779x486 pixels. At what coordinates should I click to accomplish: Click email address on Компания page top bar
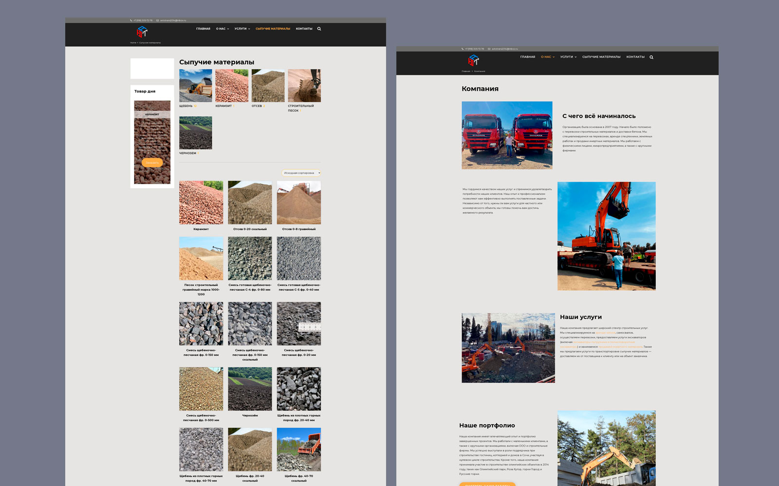pyautogui.click(x=504, y=49)
